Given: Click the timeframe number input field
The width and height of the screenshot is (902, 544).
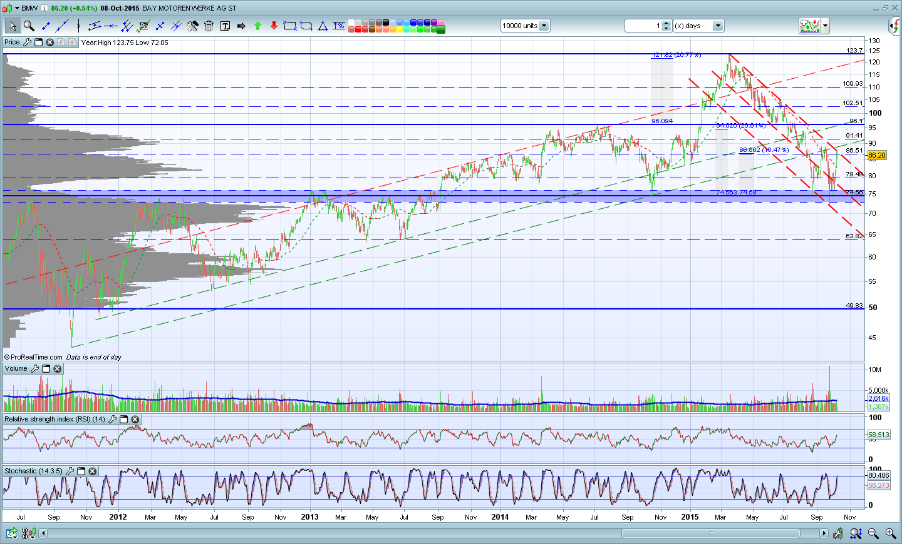Looking at the screenshot, I should pyautogui.click(x=643, y=26).
